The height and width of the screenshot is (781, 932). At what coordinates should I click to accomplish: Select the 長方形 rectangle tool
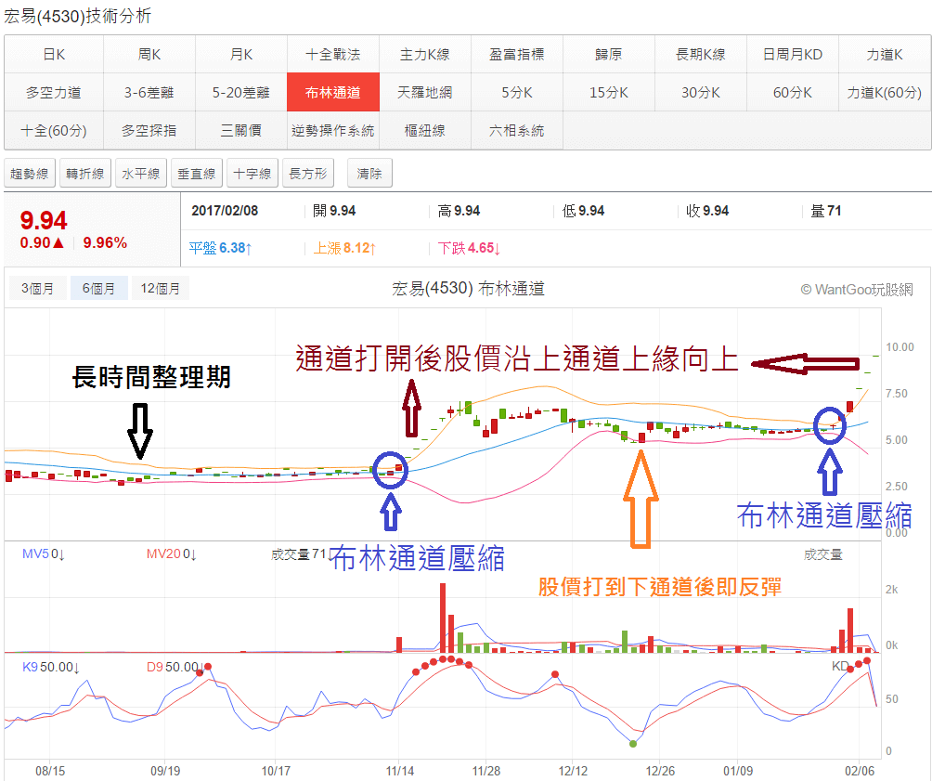coord(308,174)
